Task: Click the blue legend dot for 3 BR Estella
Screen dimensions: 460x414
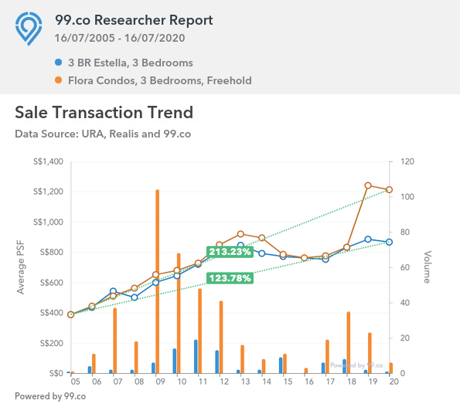Action: point(59,62)
